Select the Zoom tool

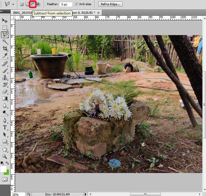point(5,156)
